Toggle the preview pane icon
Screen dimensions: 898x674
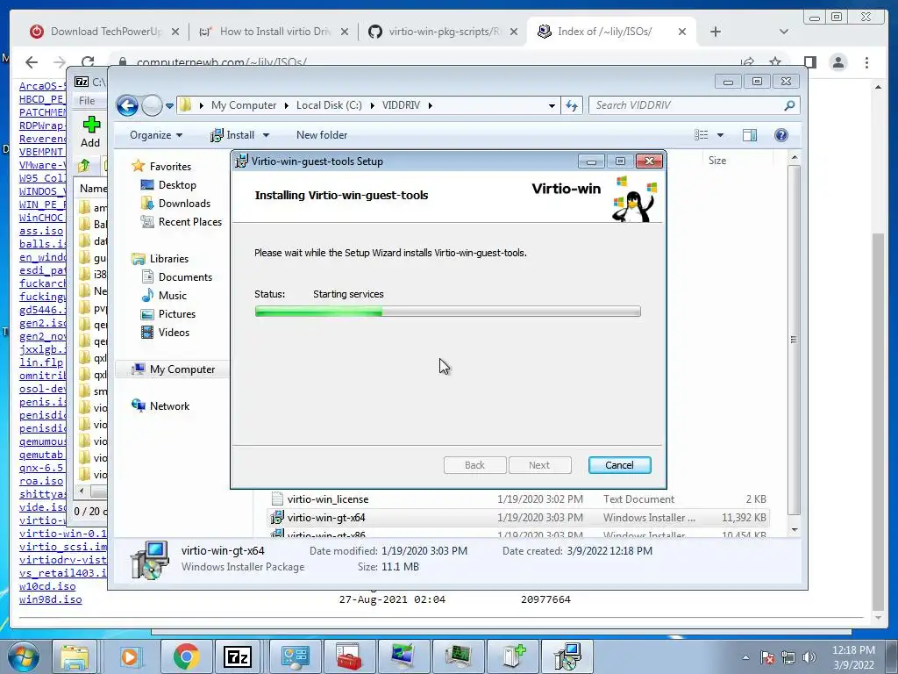(749, 135)
